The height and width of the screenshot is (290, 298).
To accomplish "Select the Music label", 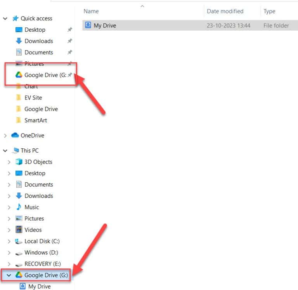I will [32, 207].
